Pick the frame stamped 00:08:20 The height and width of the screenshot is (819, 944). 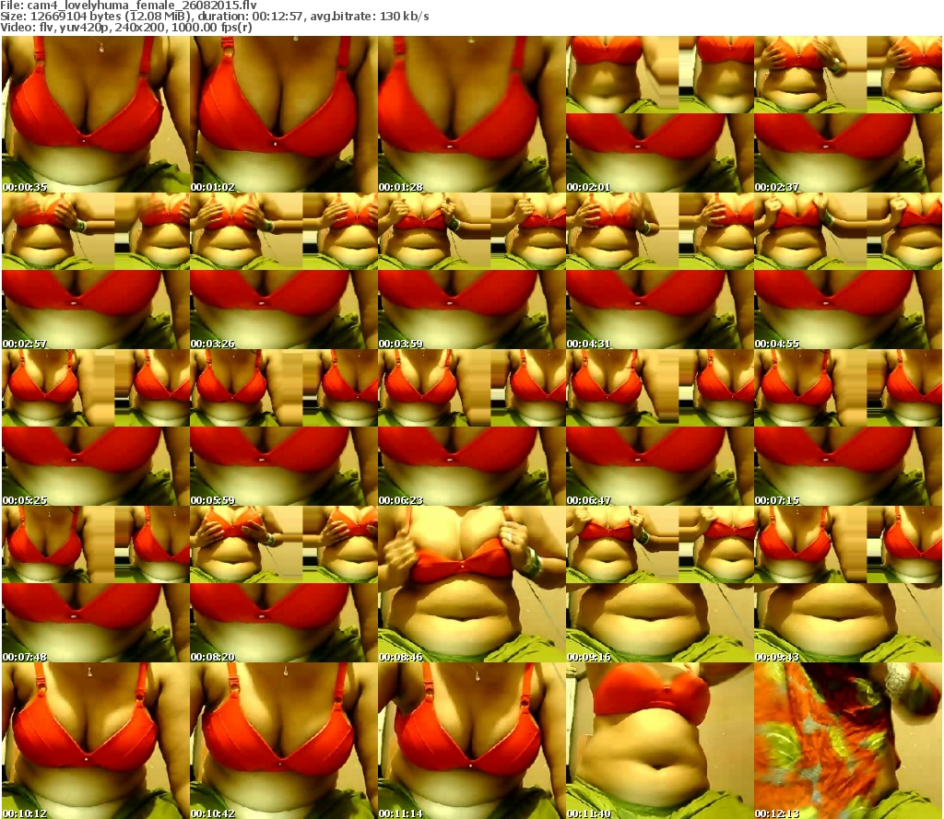(284, 584)
